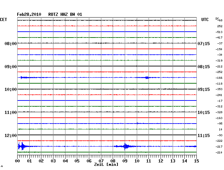Click DC offset value -417

219,38
